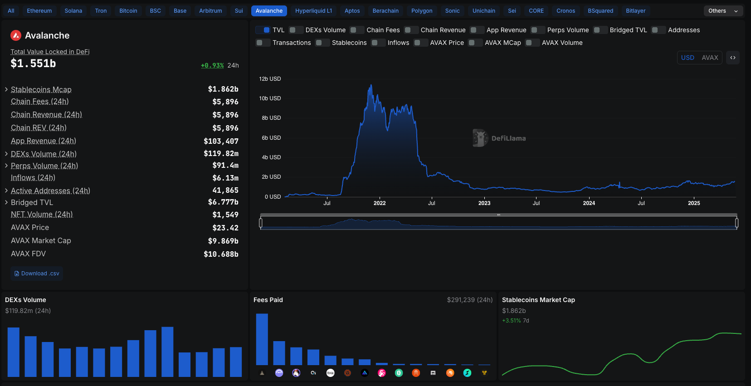Download the .csv data file

click(37, 274)
